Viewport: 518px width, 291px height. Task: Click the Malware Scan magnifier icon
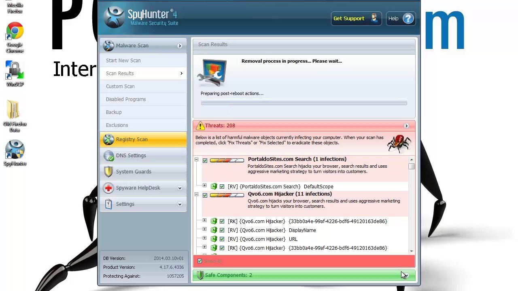pyautogui.click(x=108, y=46)
